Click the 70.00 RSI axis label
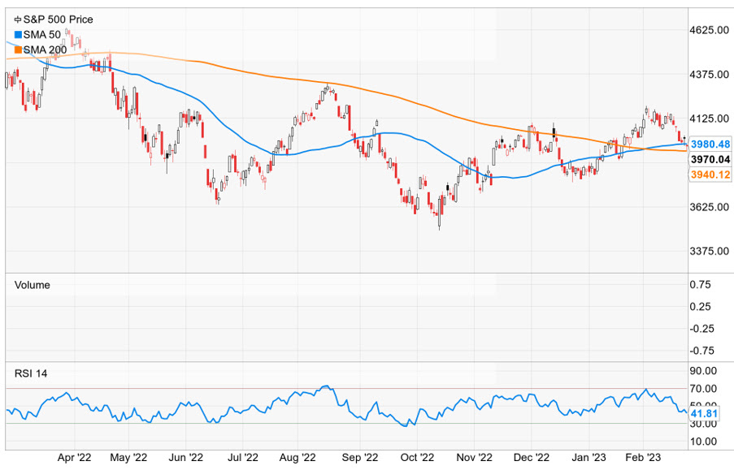The width and height of the screenshot is (734, 470). (704, 389)
